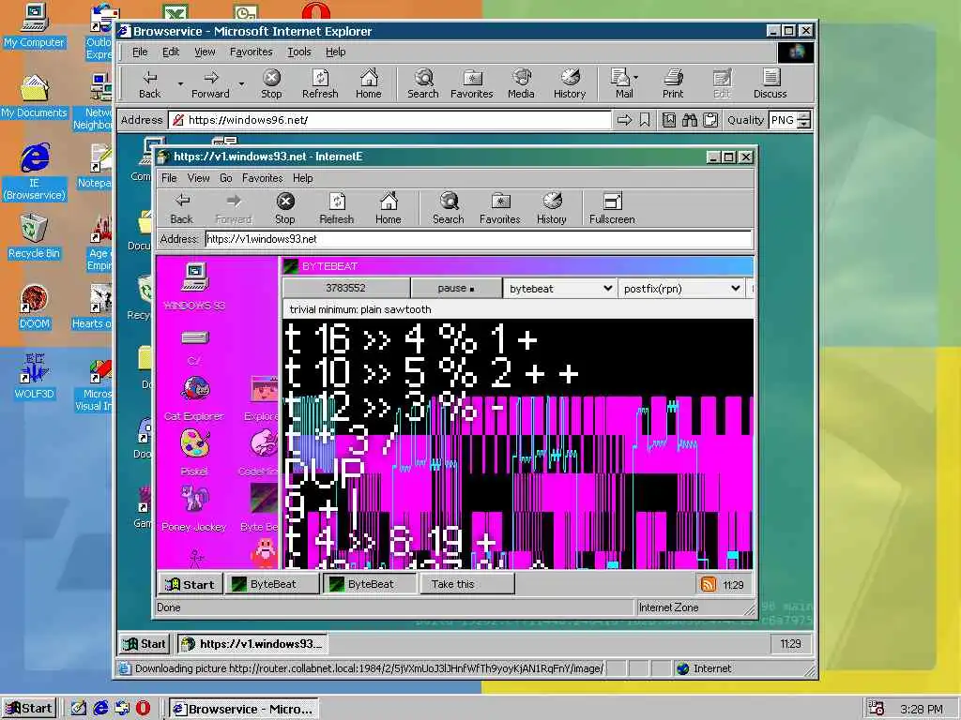Click the binoculars find icon
Screen dimensions: 961x720
[x=690, y=120]
